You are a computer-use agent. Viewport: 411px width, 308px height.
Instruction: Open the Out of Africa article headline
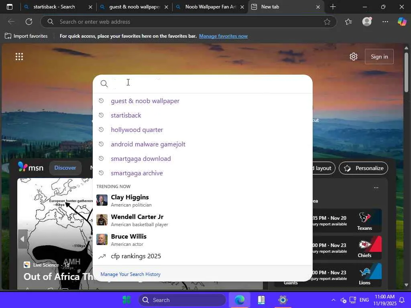(x=58, y=277)
